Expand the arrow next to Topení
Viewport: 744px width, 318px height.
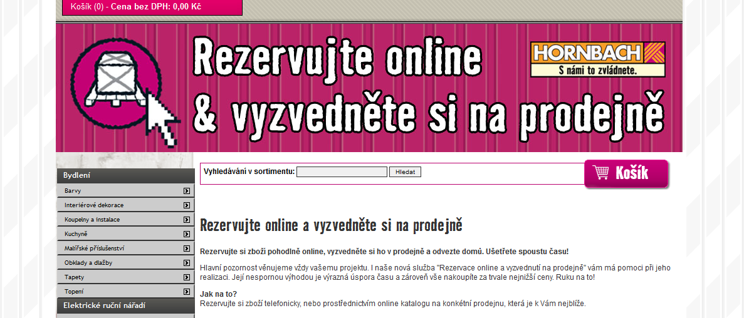click(x=187, y=292)
